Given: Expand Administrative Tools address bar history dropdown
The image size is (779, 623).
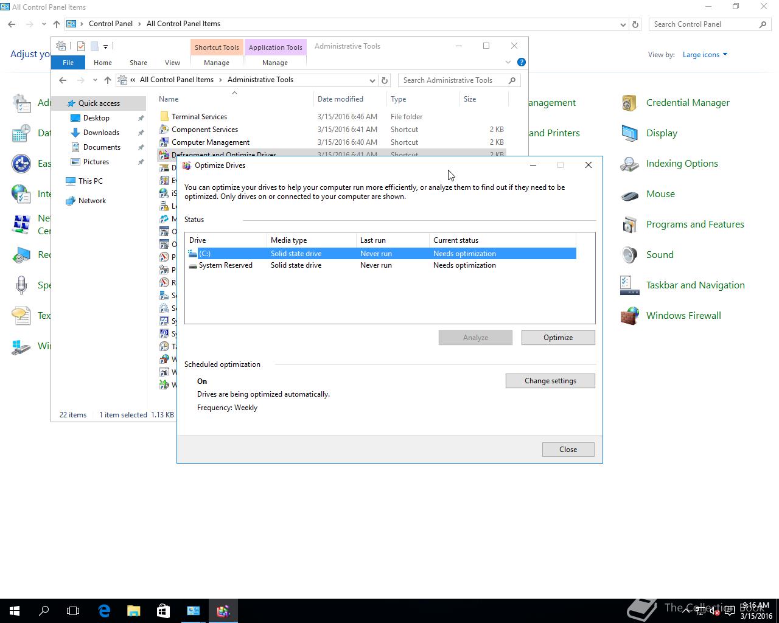Looking at the screenshot, I should [x=372, y=80].
